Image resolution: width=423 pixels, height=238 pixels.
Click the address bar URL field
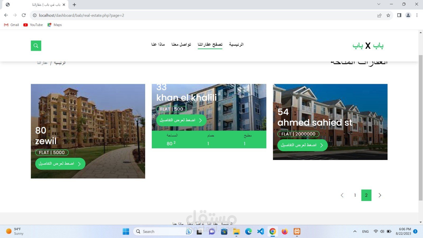tap(185, 15)
